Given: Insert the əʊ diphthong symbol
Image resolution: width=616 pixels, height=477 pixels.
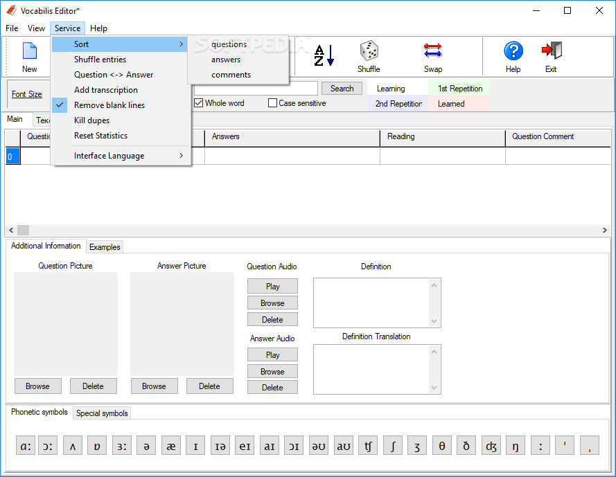Looking at the screenshot, I should (x=319, y=445).
